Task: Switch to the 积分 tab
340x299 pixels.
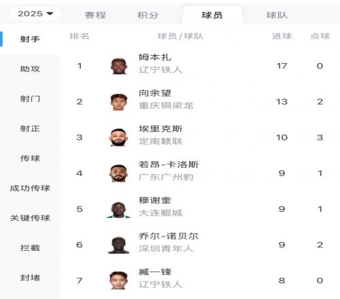Action: click(148, 16)
